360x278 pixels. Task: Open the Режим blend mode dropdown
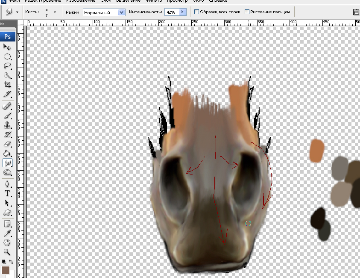pyautogui.click(x=121, y=12)
